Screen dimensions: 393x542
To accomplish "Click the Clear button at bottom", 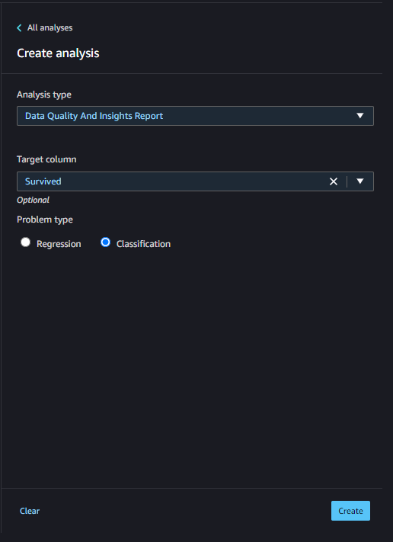I will (30, 511).
